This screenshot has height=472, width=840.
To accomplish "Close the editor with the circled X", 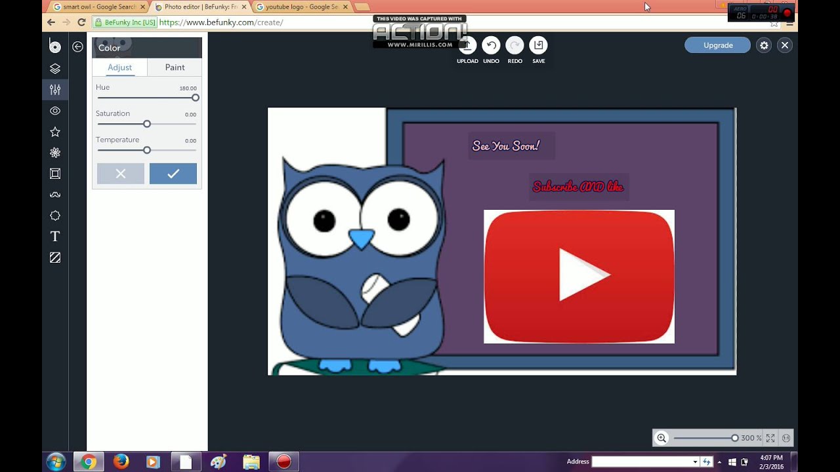I will (785, 45).
